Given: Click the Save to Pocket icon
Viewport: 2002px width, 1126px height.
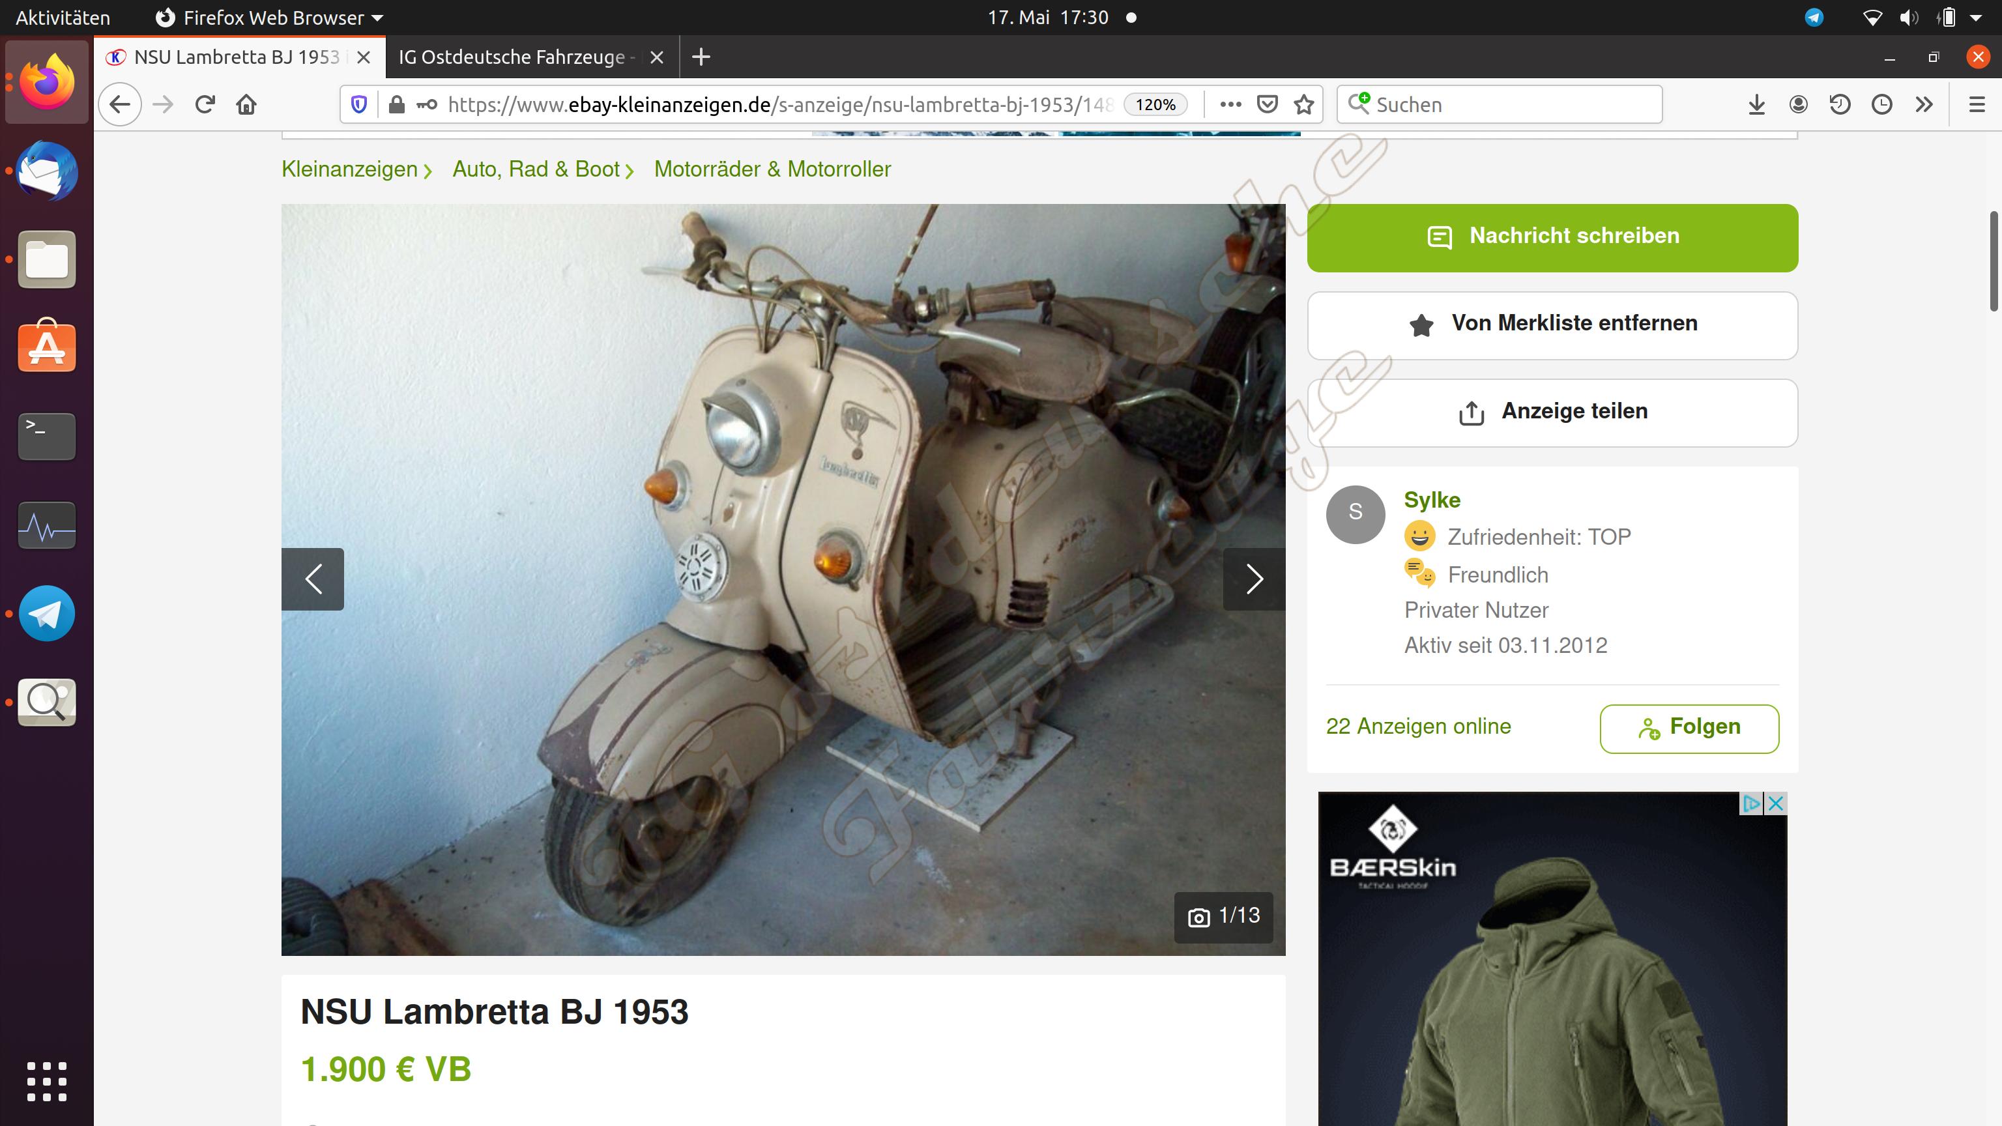Looking at the screenshot, I should click(x=1267, y=104).
